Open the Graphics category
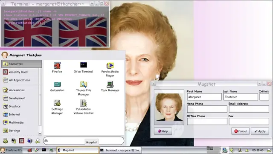Image resolution: width=273 pixels, height=154 pixels. [x=20, y=106]
